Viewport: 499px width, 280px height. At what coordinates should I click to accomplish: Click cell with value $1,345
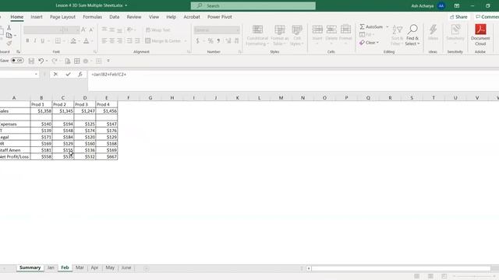63,110
